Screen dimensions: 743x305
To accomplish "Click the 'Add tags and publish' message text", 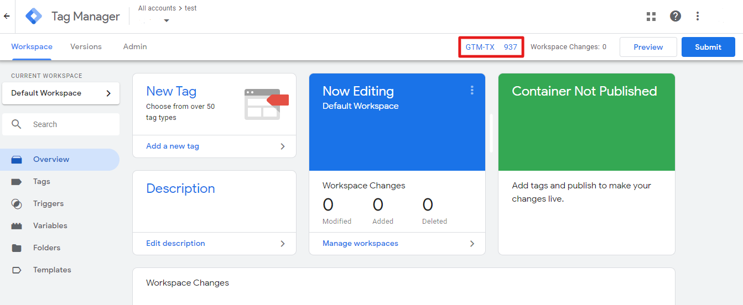I will [581, 192].
